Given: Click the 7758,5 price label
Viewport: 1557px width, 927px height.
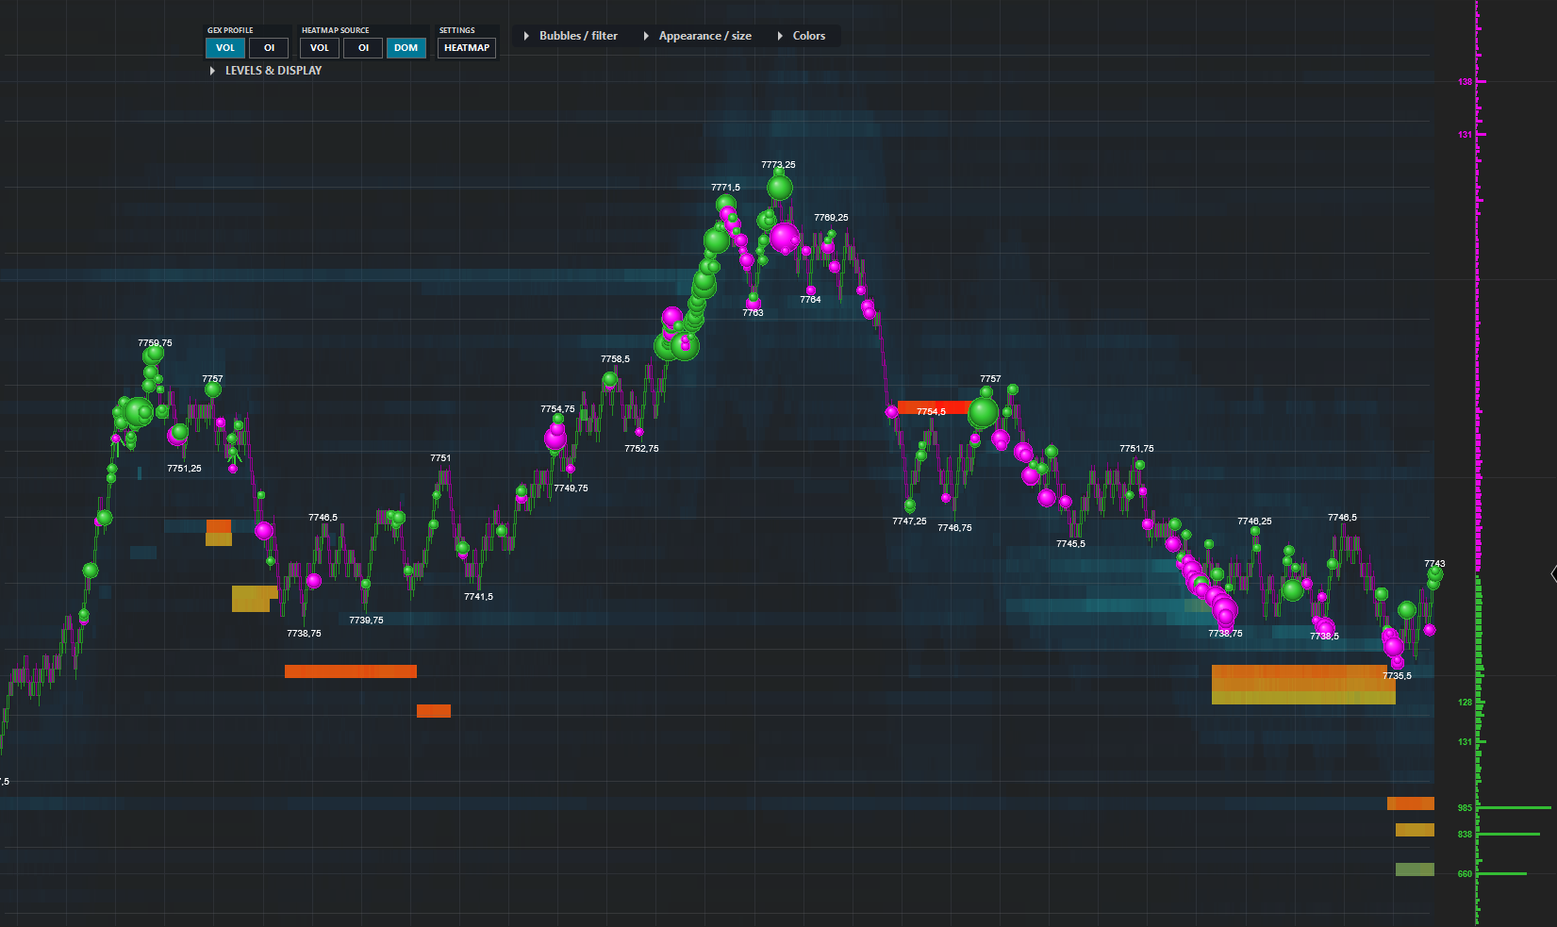Looking at the screenshot, I should coord(615,358).
